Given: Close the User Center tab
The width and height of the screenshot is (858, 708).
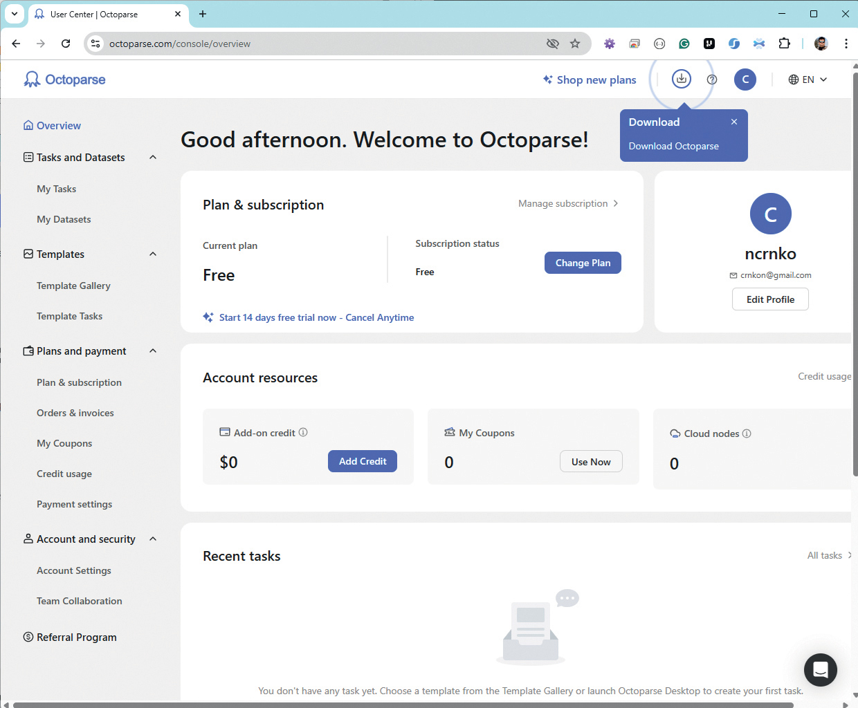Looking at the screenshot, I should (178, 14).
